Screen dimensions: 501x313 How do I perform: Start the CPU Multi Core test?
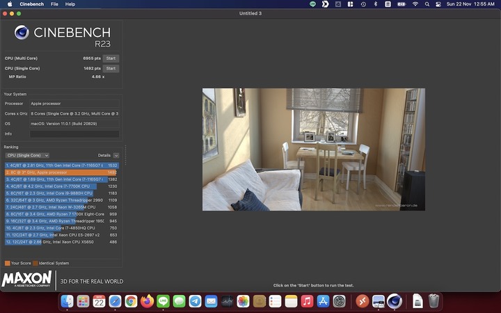pos(111,58)
